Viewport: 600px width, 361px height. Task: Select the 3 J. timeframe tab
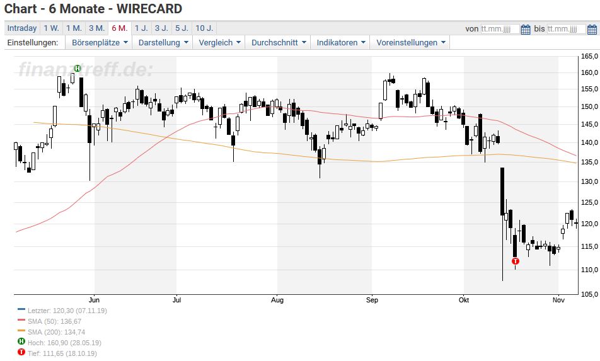[161, 28]
